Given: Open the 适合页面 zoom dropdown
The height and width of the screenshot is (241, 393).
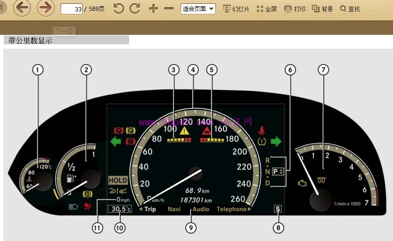Looking at the screenshot, I should (198, 9).
